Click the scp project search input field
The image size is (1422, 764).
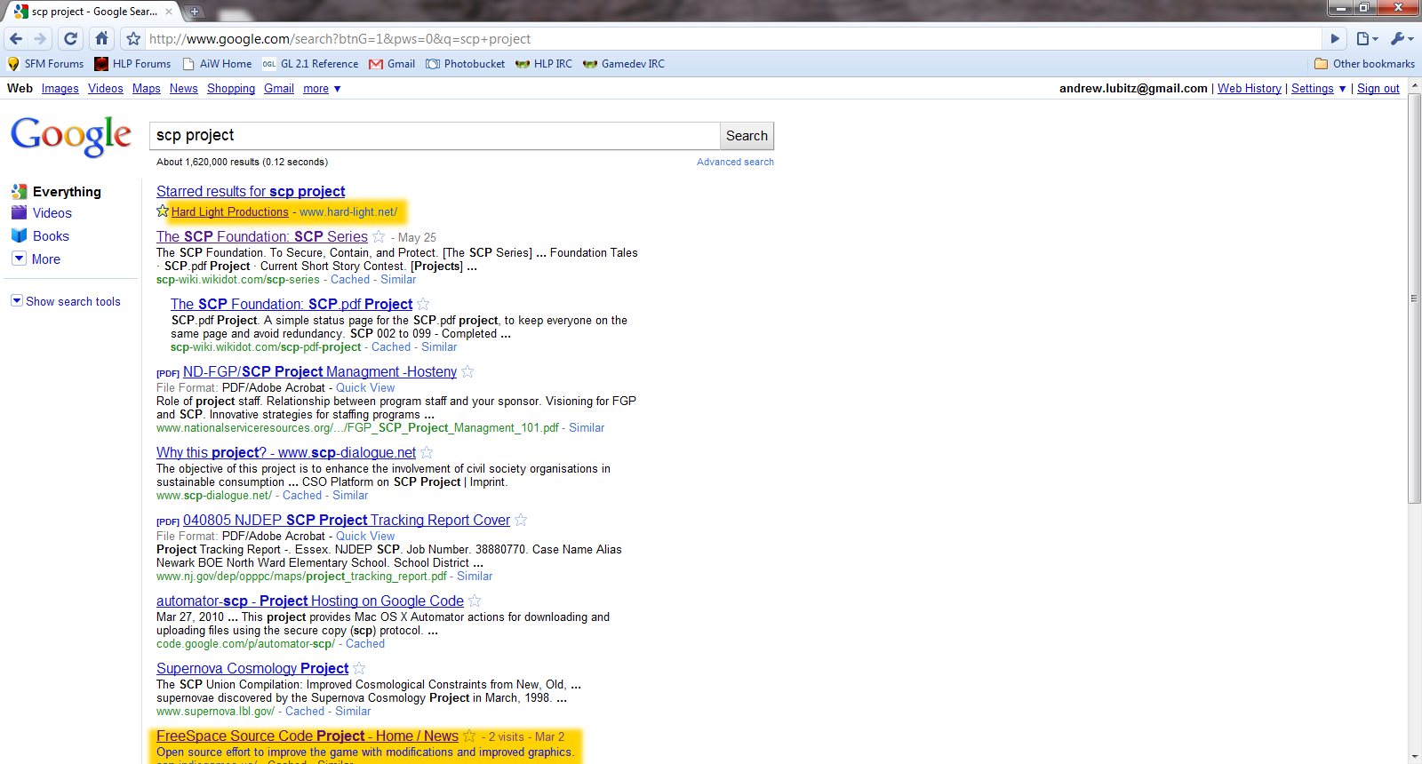[x=435, y=136]
